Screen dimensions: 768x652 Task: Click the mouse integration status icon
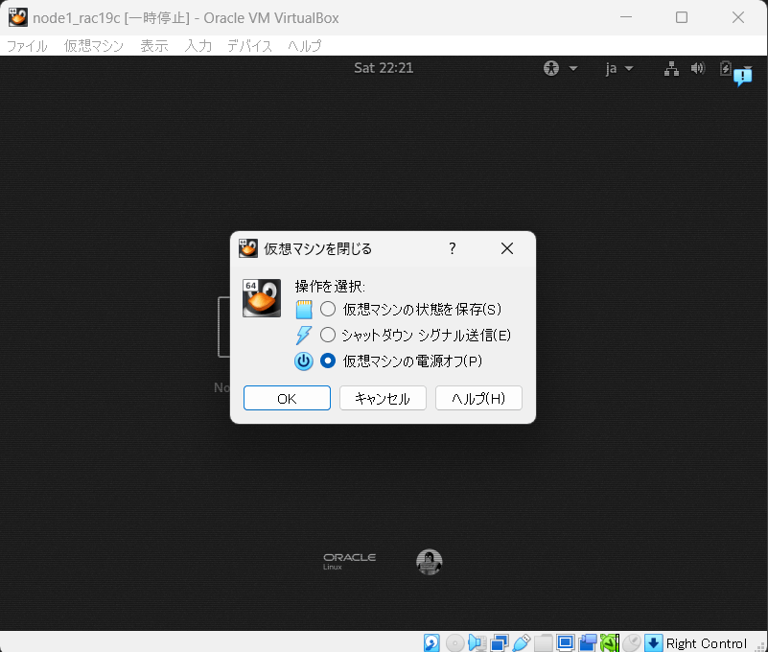coord(632,642)
